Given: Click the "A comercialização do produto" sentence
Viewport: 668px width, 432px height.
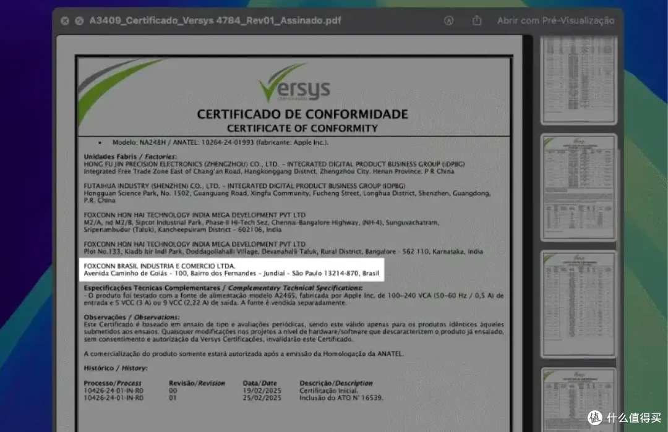Looking at the screenshot, I should (x=244, y=354).
